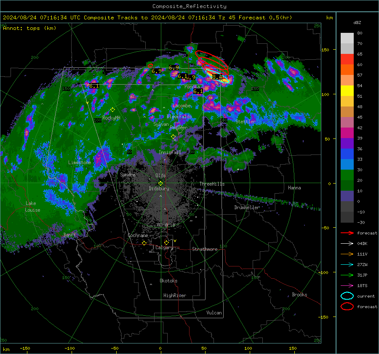Select the orange 111V arrow legend entry
The width and height of the screenshot is (379, 354).
coord(347,254)
